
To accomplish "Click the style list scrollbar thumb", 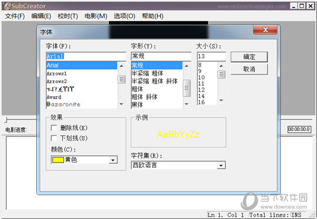I will (187, 88).
